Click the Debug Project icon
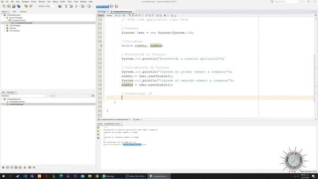The width and height of the screenshot is (318, 179). pos(82,6)
